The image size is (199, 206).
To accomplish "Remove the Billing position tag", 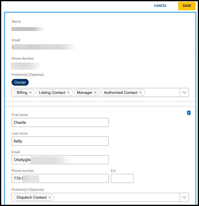I will click(x=30, y=93).
